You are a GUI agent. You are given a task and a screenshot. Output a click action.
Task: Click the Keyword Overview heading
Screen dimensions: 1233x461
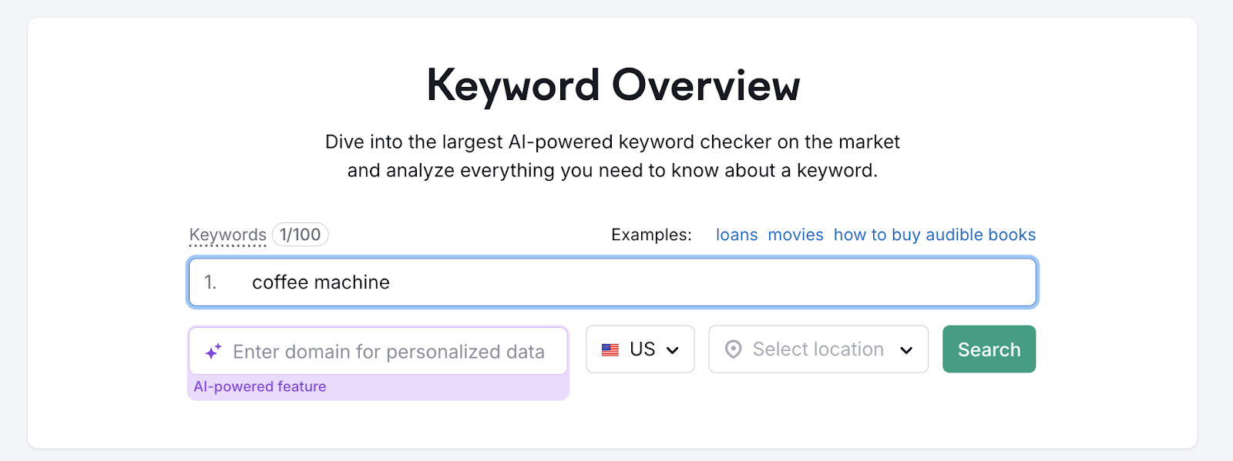click(x=613, y=85)
